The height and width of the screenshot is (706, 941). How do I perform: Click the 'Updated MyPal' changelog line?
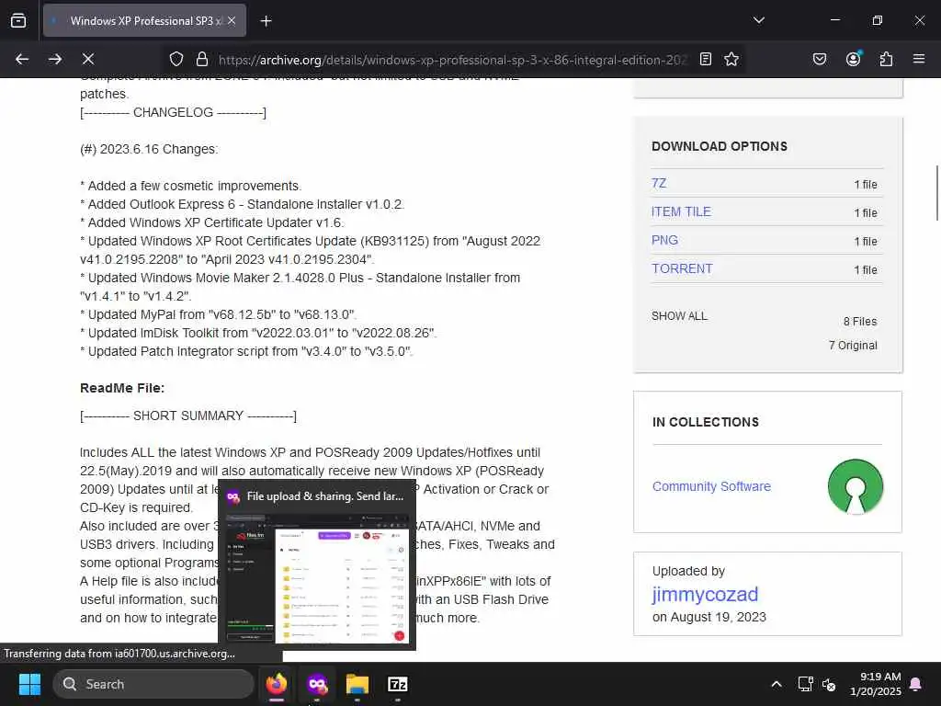(218, 314)
